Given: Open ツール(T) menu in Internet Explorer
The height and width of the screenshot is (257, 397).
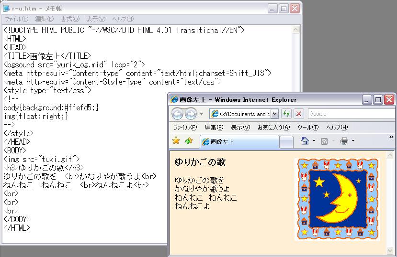Looking at the screenshot, I should (308, 128).
